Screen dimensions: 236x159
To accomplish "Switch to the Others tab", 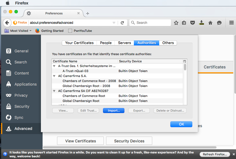I will [168, 43].
